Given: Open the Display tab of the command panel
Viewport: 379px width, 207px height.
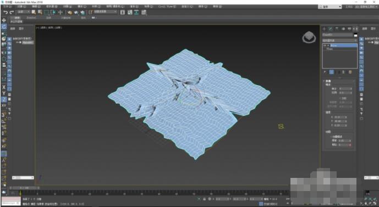Looking at the screenshot, I should pos(349,29).
